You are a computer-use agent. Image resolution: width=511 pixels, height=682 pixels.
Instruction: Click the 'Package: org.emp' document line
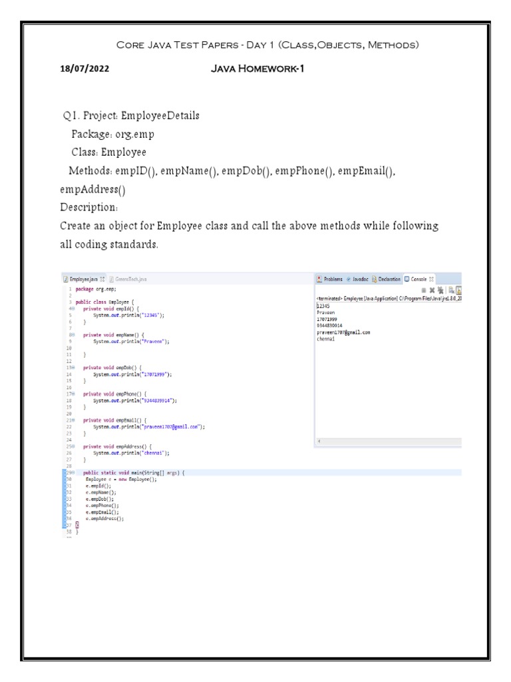[x=113, y=134]
